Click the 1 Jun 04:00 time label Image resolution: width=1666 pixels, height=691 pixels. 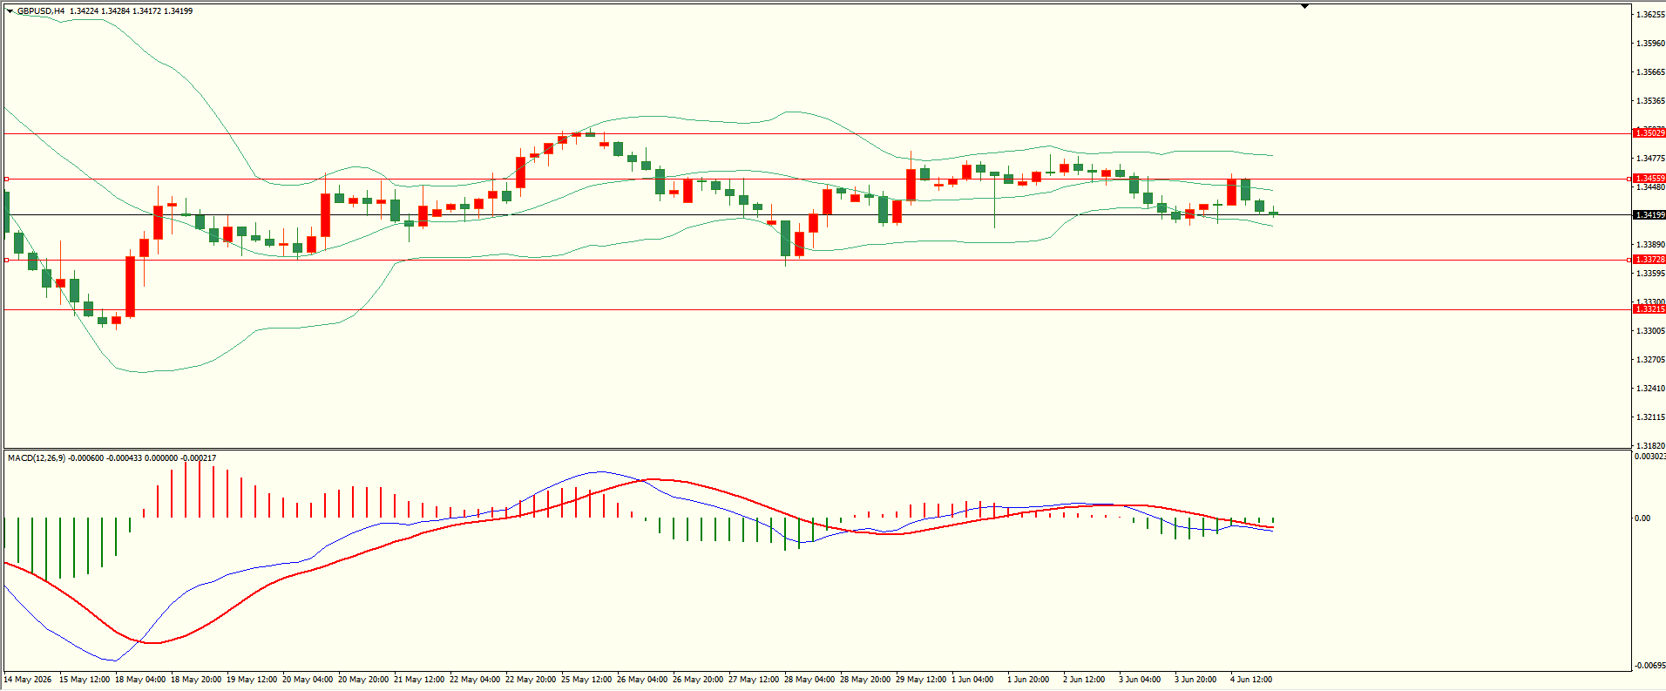pos(972,680)
